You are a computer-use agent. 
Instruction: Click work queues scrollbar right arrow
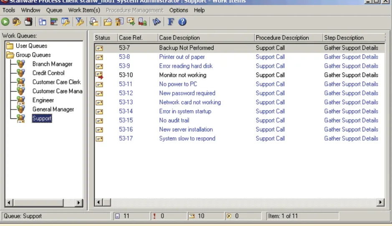click(x=79, y=203)
